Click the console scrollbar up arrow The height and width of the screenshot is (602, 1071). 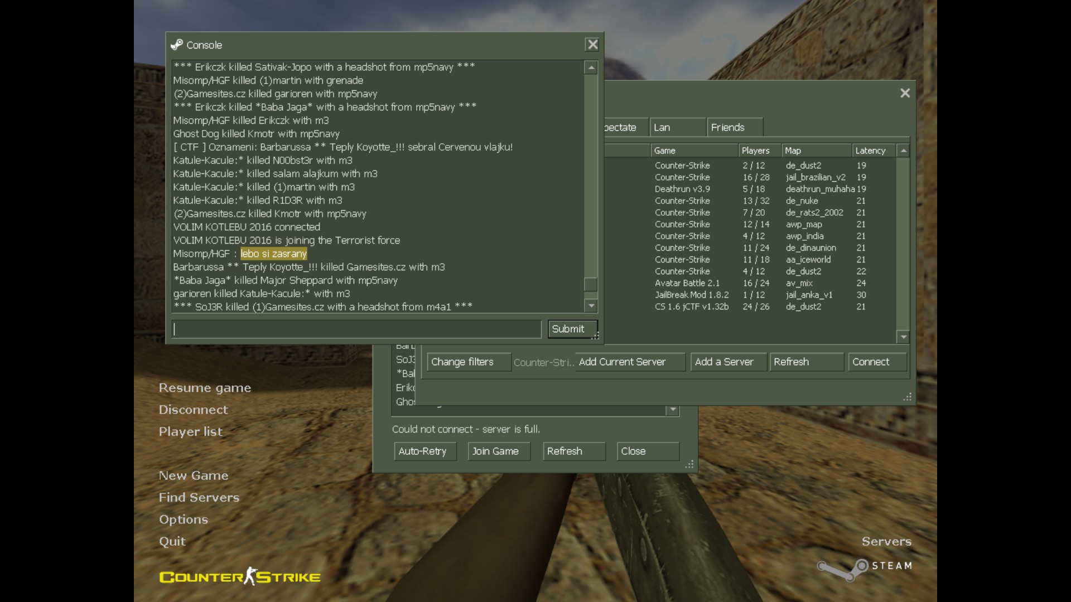click(591, 67)
